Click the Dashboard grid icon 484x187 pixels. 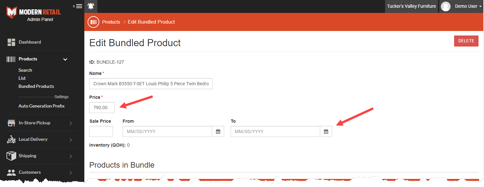[11, 42]
